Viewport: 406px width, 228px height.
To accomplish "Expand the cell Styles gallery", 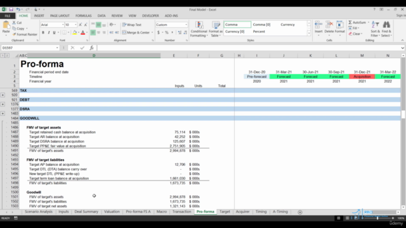I will pos(309,34).
